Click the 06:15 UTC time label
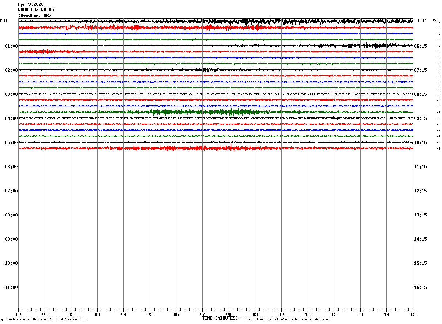Viewport: 442px width, 324px height. click(x=420, y=46)
